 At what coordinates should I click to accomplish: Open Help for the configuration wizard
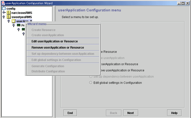coord(174,113)
